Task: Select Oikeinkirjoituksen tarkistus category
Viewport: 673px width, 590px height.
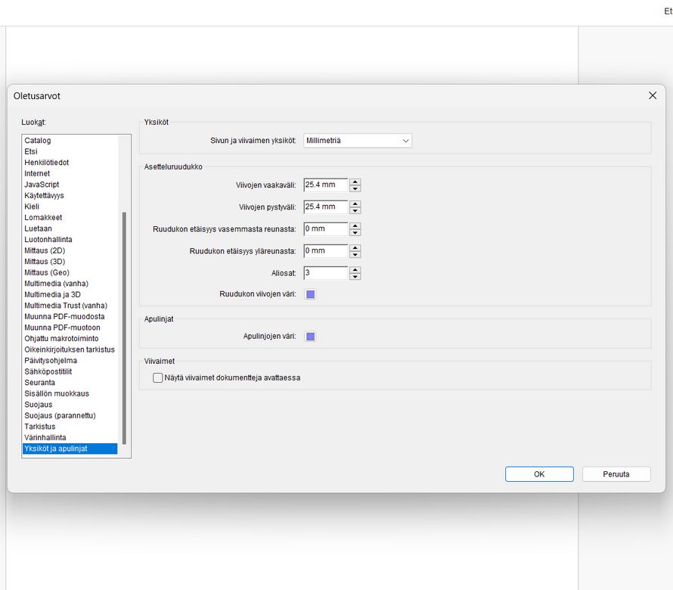Action: coord(70,349)
